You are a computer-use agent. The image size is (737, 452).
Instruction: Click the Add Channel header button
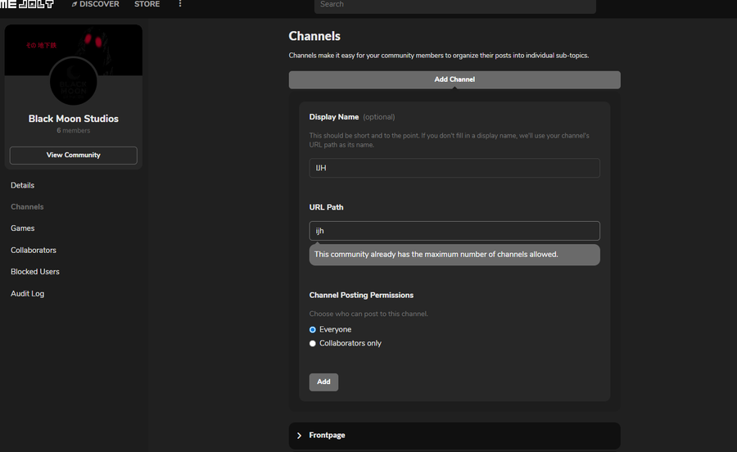tap(454, 79)
